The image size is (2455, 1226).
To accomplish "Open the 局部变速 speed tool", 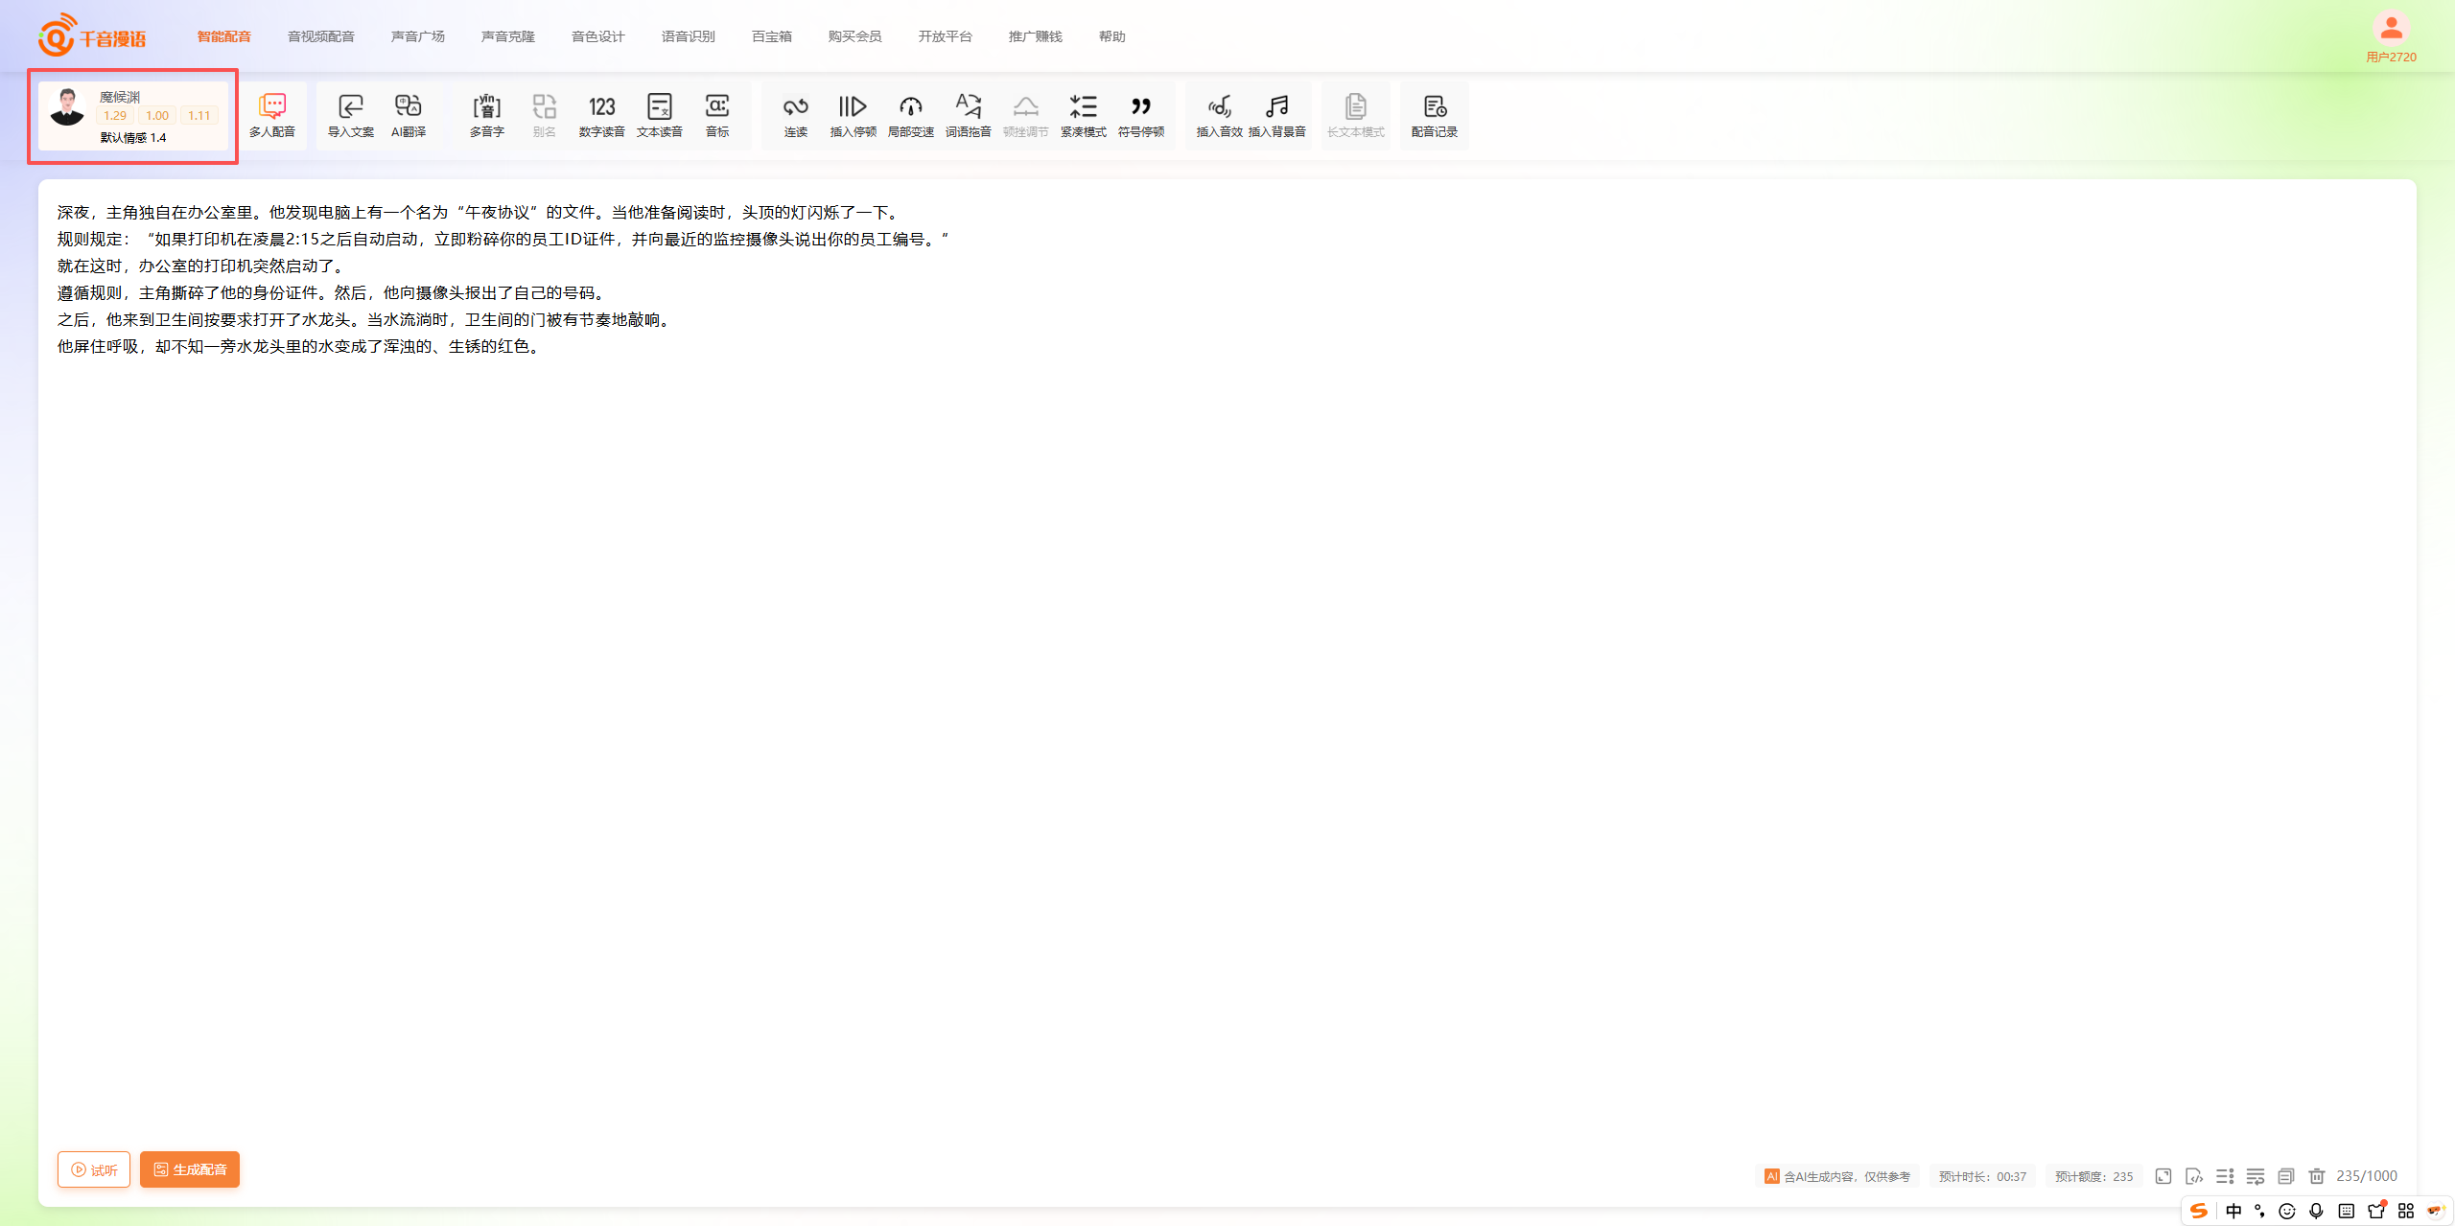I will pos(910,115).
